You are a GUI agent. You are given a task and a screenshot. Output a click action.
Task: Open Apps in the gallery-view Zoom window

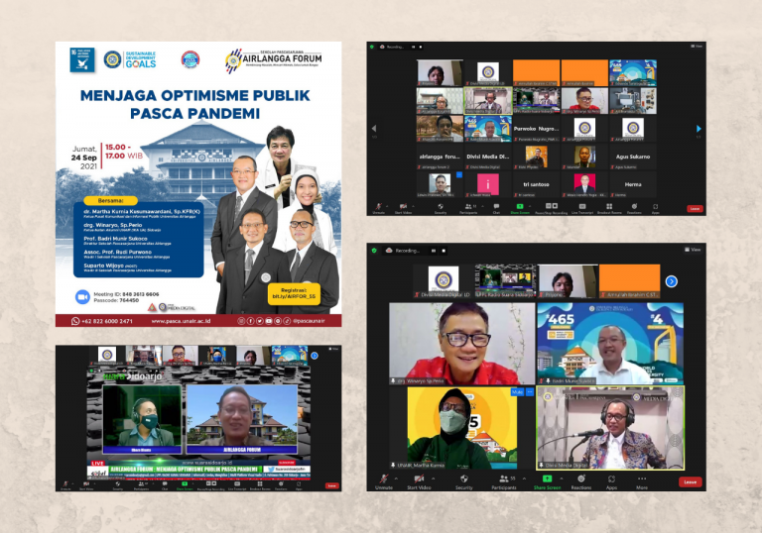656,209
